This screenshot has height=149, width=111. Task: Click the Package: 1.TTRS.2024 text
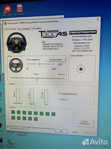[82, 40]
